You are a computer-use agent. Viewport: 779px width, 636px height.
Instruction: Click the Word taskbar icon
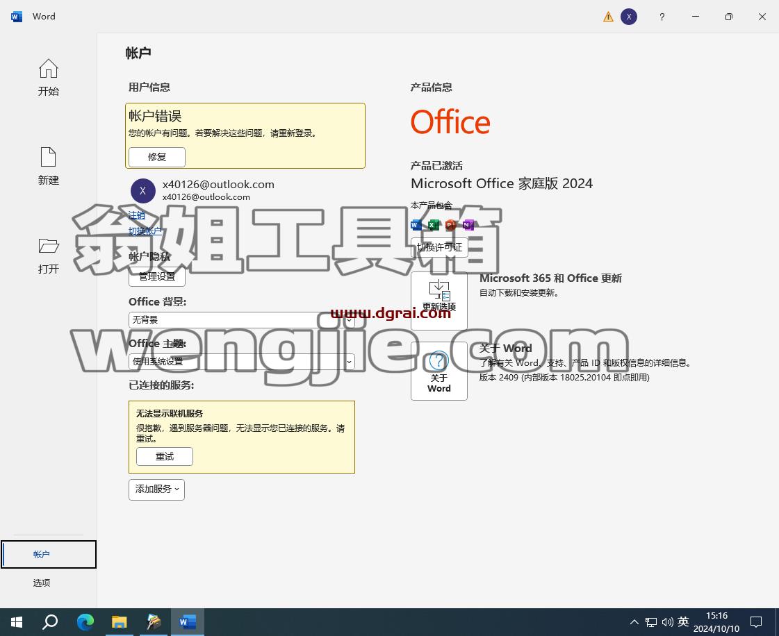pyautogui.click(x=188, y=622)
